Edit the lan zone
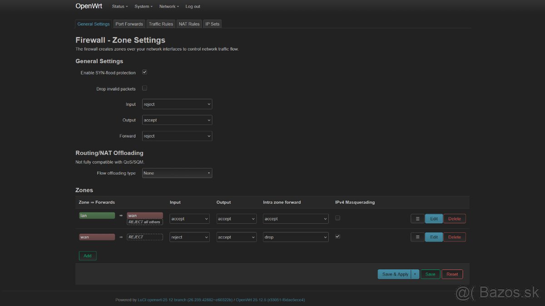Screen dimensions: 545x306 (x=434, y=219)
